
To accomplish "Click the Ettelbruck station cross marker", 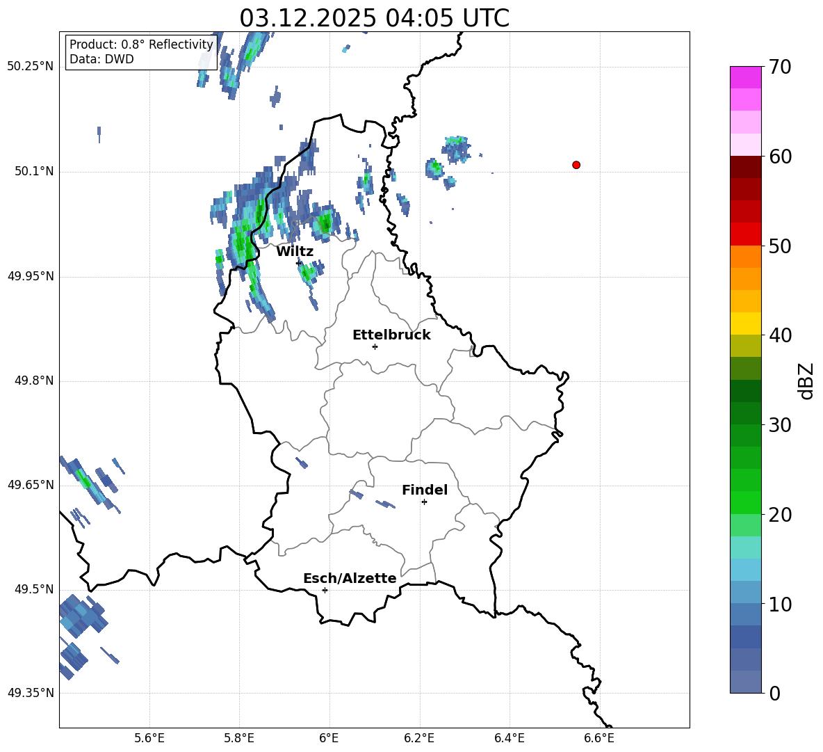I will click(x=375, y=346).
